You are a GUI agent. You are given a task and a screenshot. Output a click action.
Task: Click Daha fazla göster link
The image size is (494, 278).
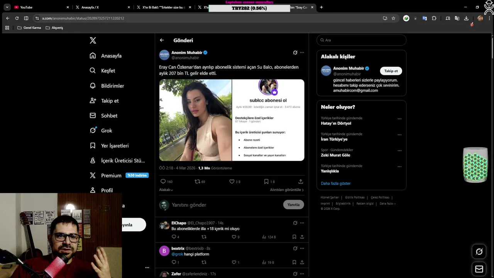335,183
